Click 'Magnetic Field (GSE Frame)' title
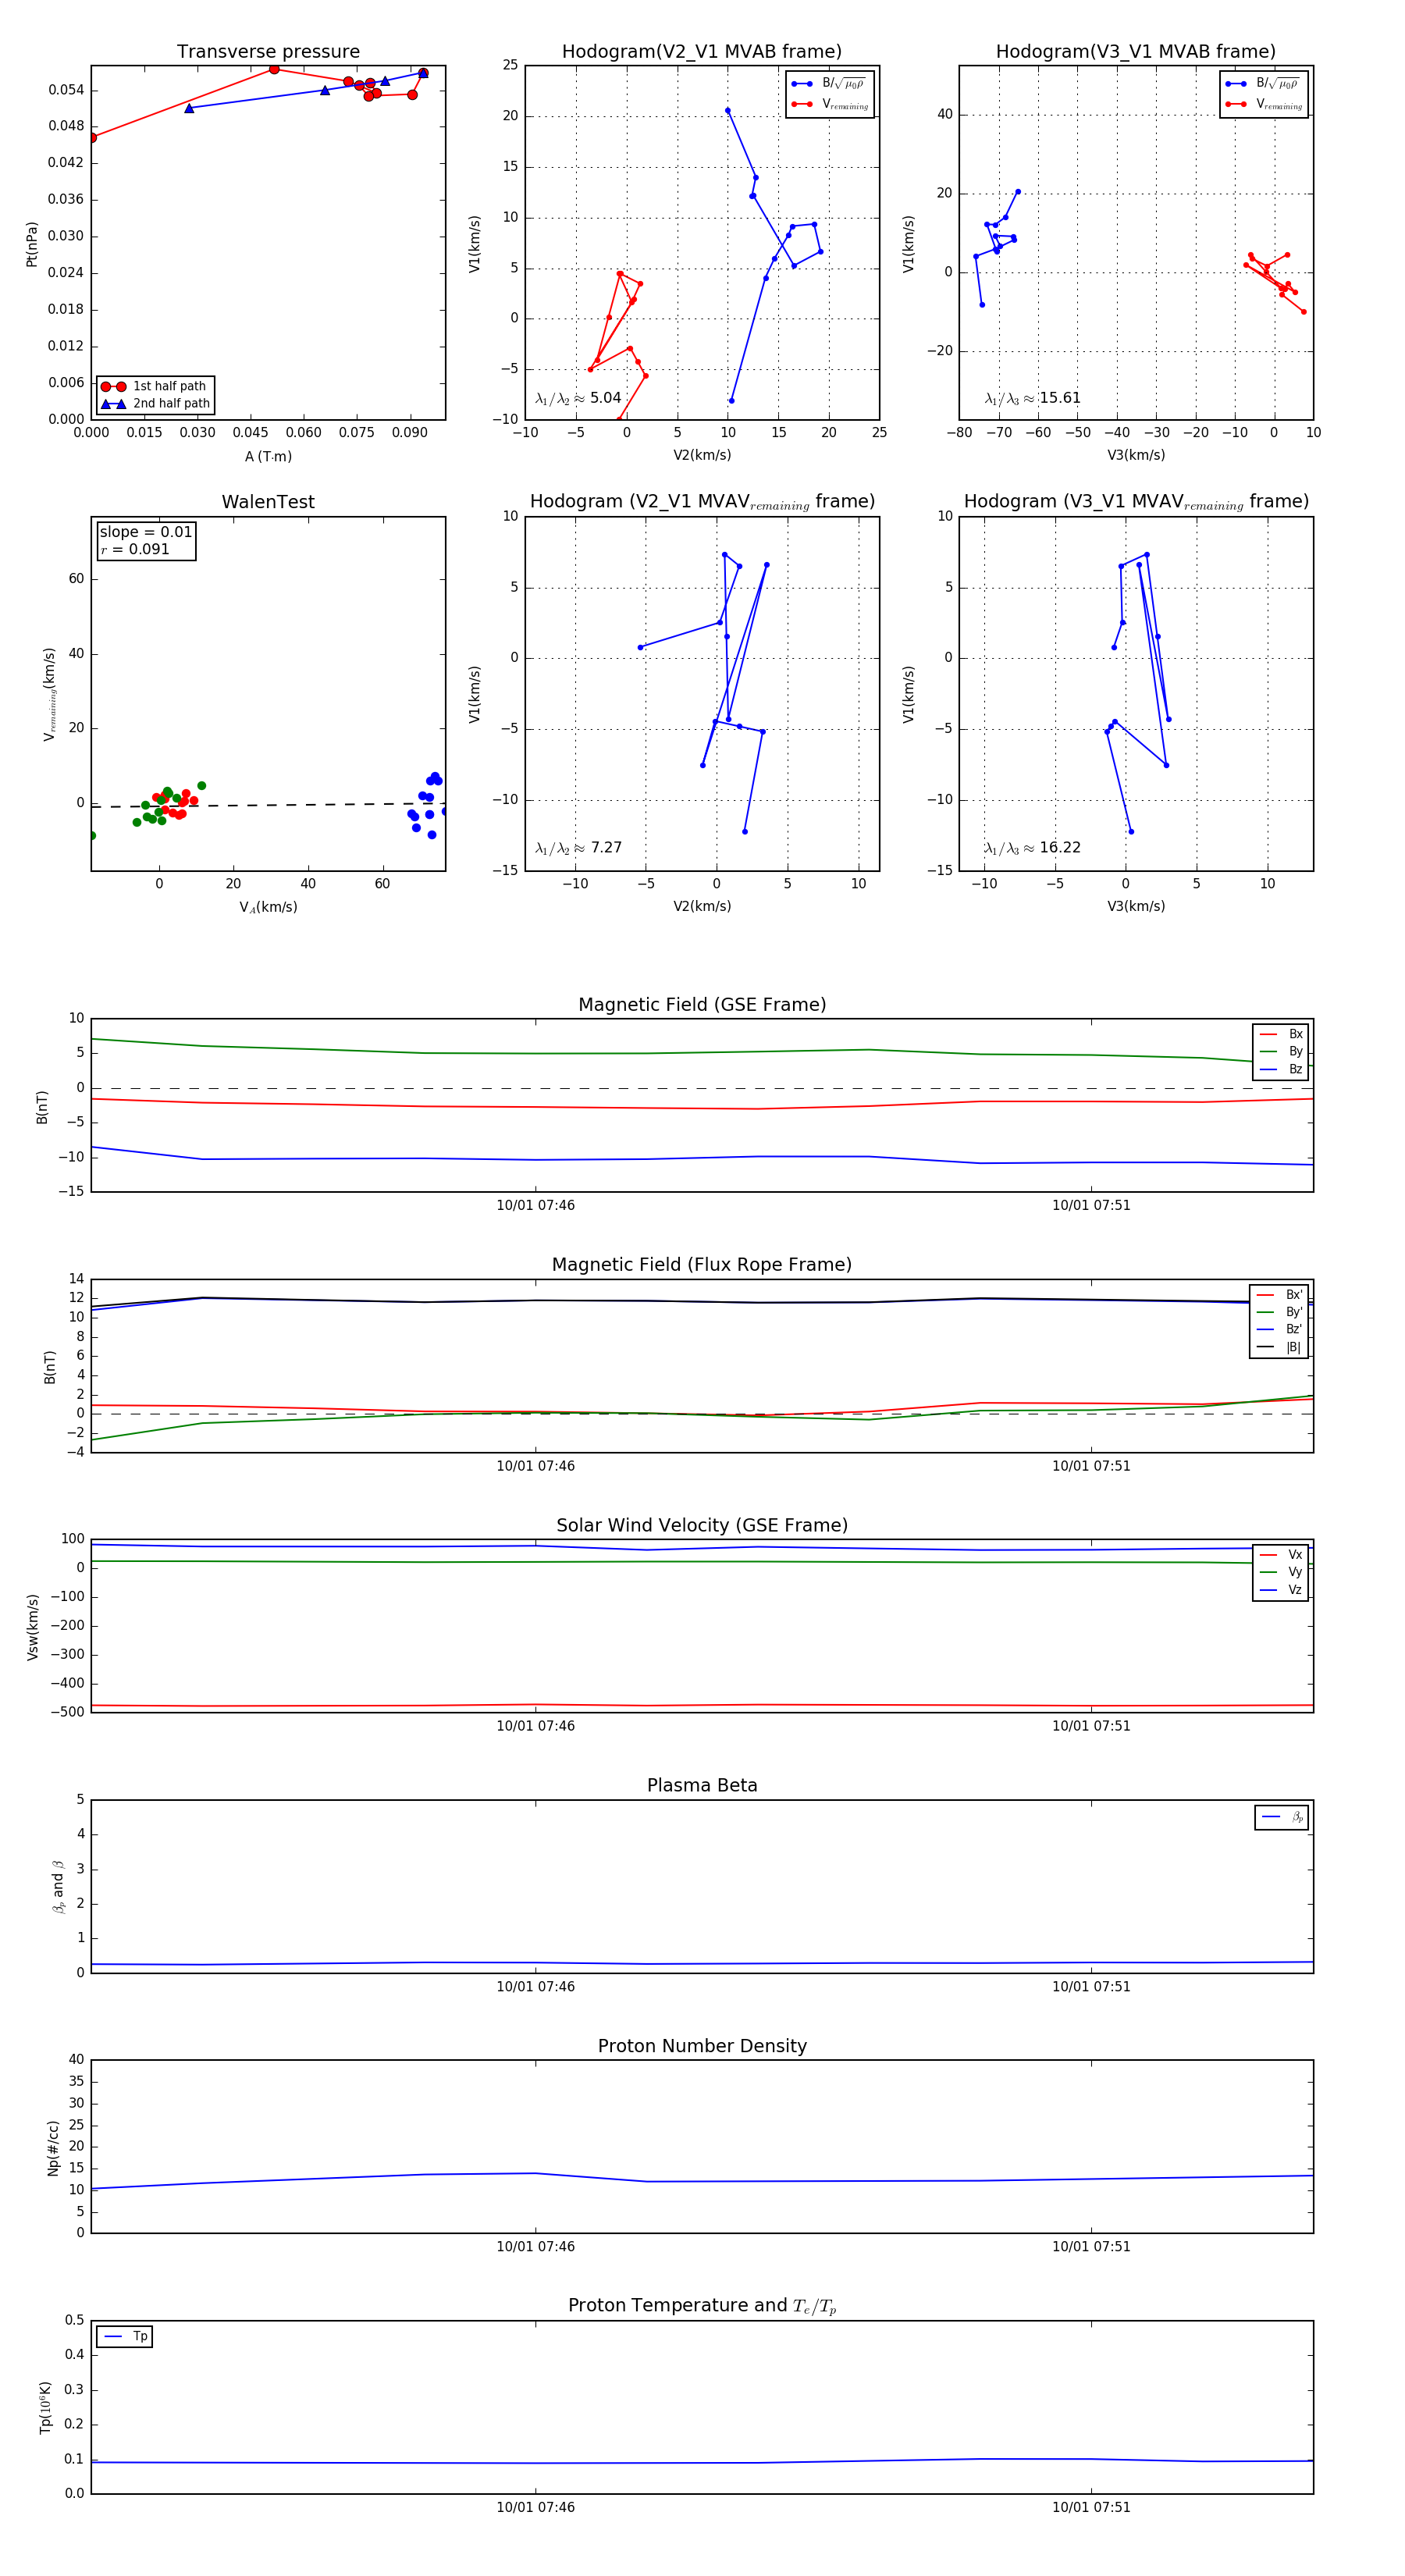This screenshot has width=1405, height=2576. coord(702,1005)
